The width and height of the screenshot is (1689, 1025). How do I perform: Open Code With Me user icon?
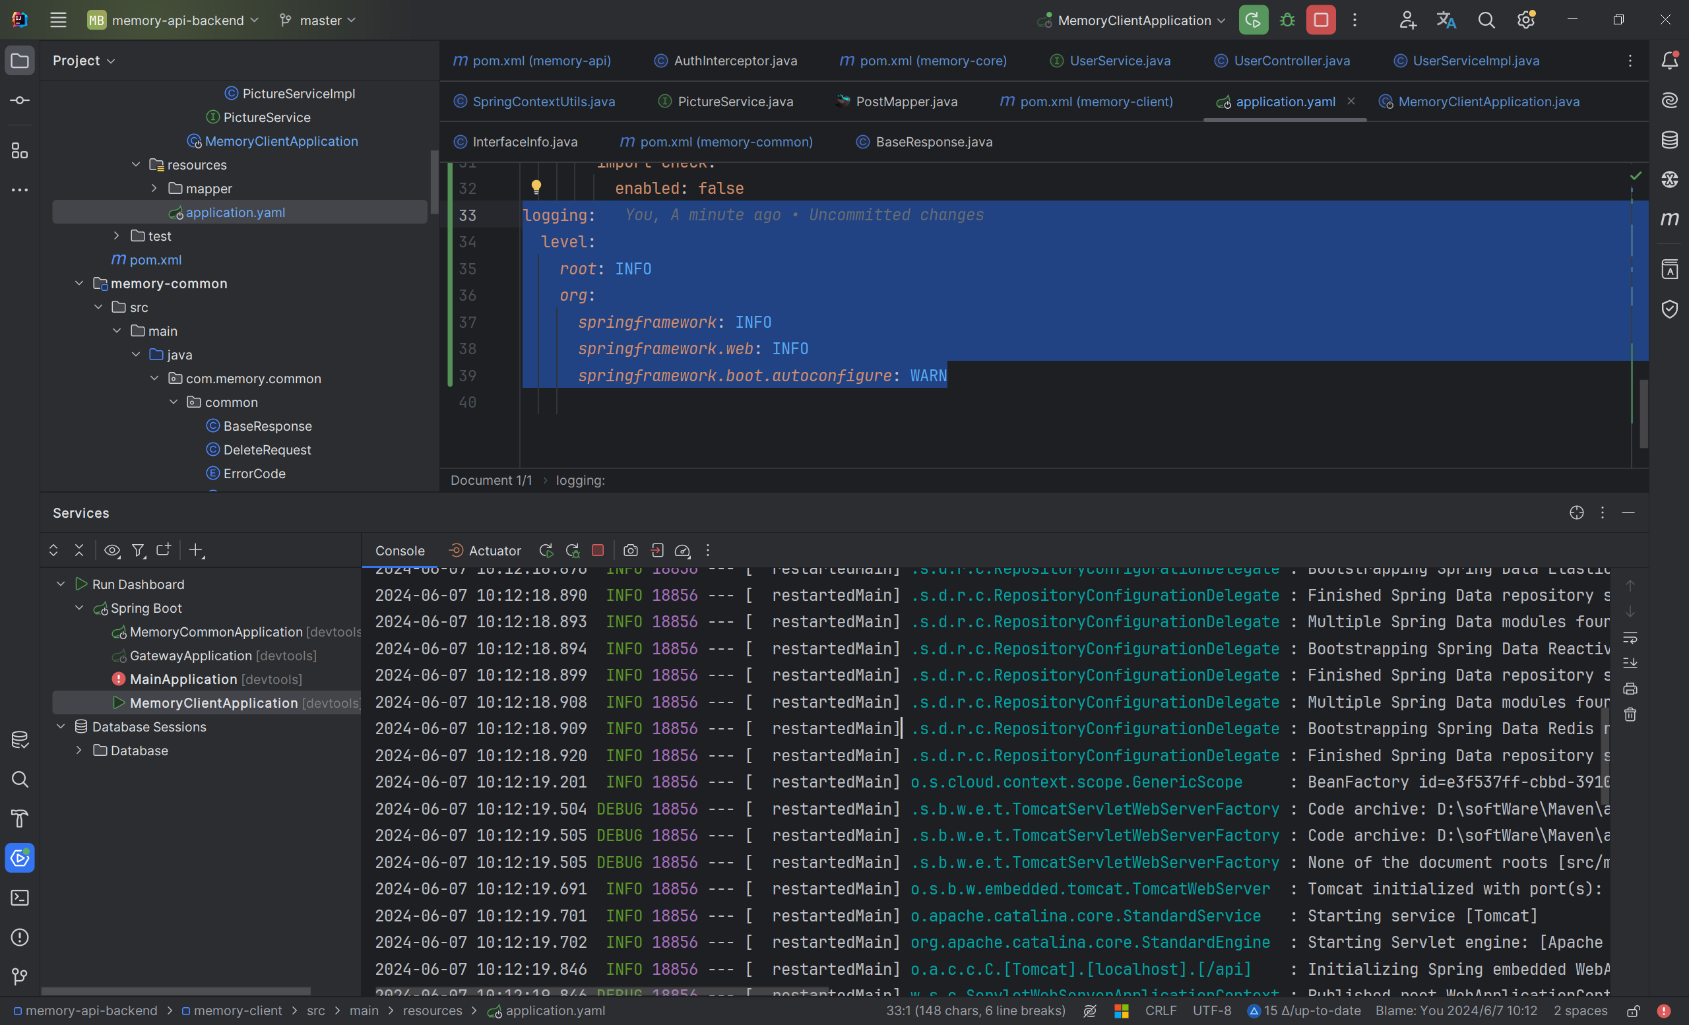tap(1407, 20)
